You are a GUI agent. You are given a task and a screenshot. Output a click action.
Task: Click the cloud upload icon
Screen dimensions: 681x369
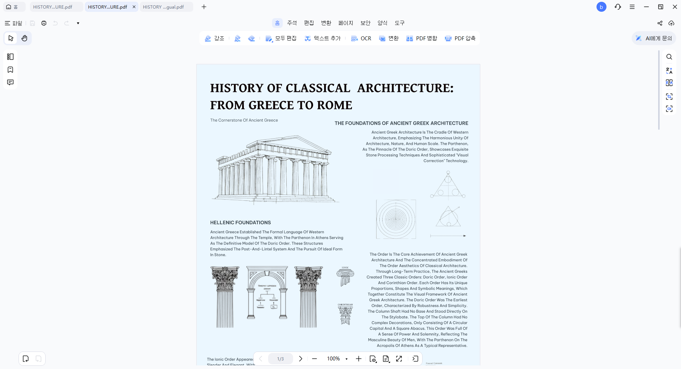(x=671, y=23)
